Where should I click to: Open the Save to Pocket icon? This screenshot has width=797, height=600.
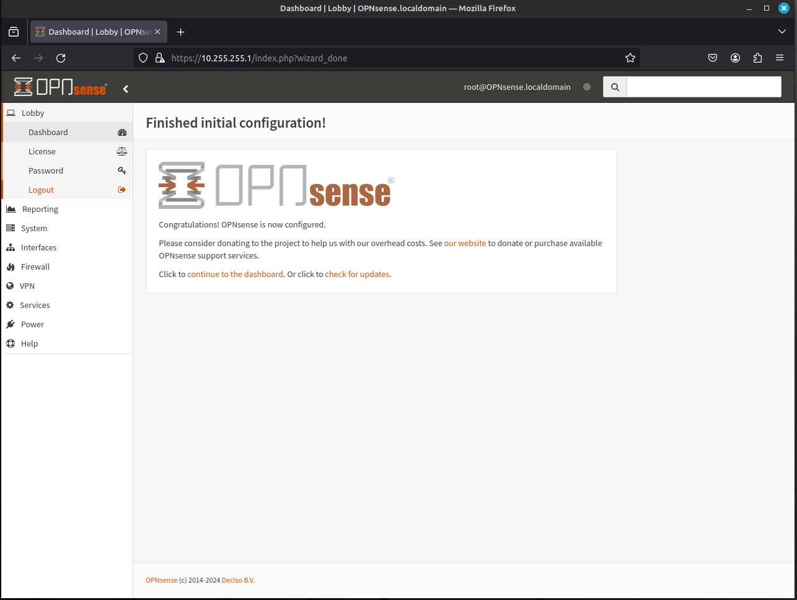pyautogui.click(x=713, y=58)
